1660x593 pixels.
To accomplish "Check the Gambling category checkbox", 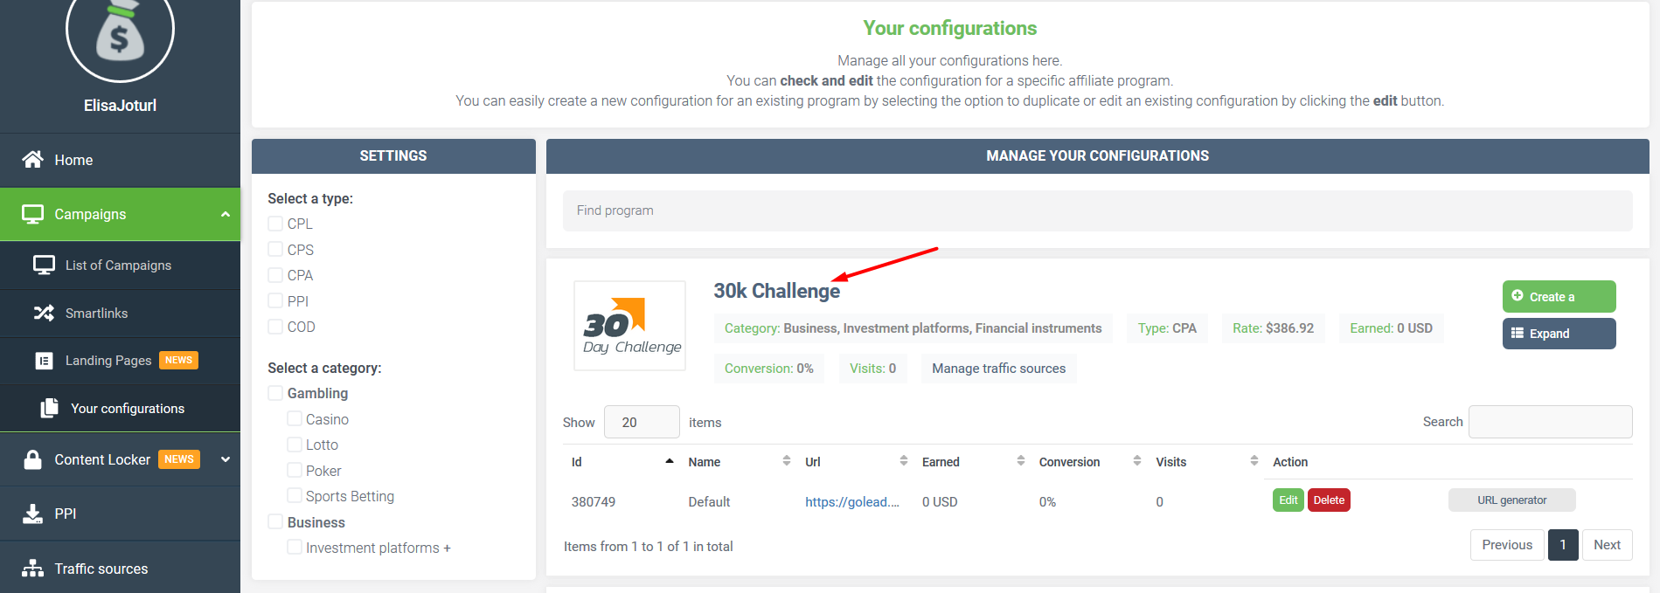I will pyautogui.click(x=275, y=393).
